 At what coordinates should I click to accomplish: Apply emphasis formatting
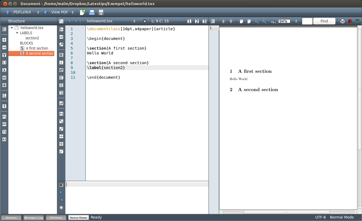click(x=61, y=70)
